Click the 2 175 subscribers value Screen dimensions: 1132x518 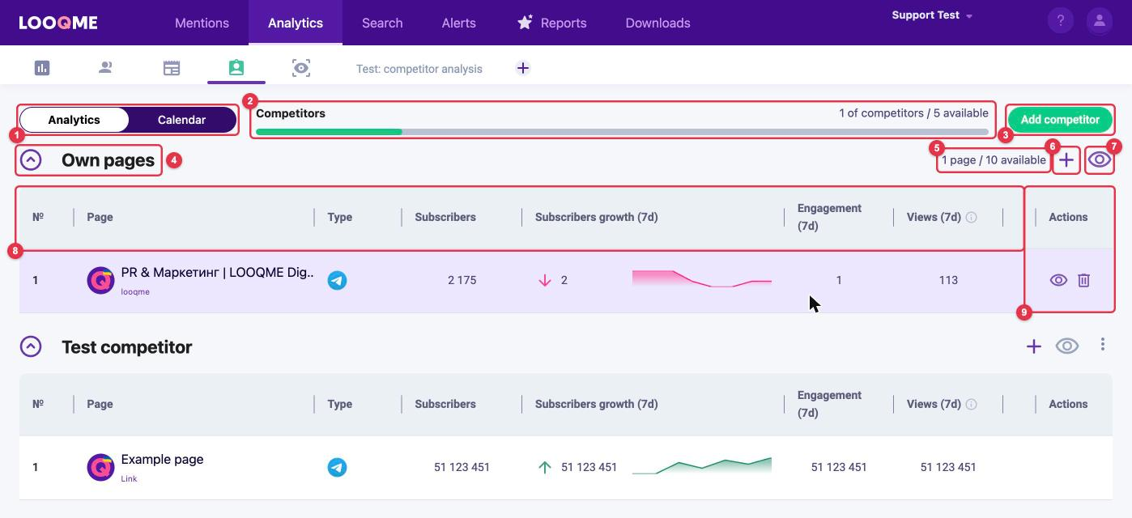coord(462,280)
